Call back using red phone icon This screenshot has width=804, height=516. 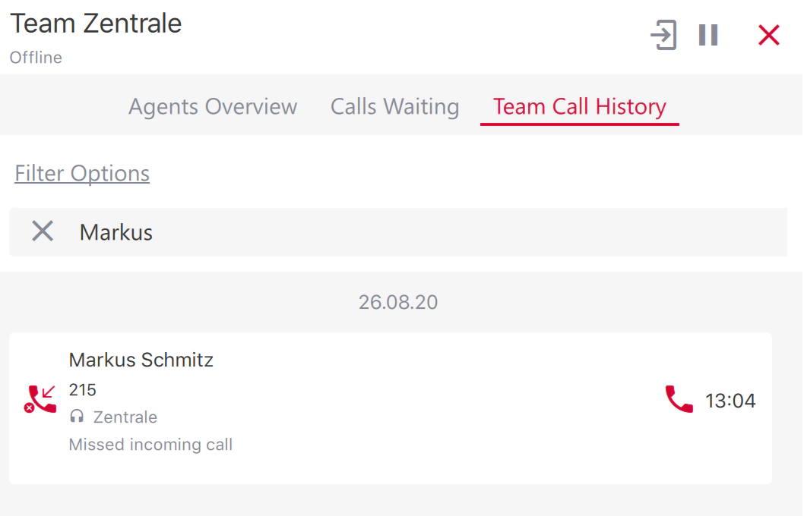[x=679, y=399]
